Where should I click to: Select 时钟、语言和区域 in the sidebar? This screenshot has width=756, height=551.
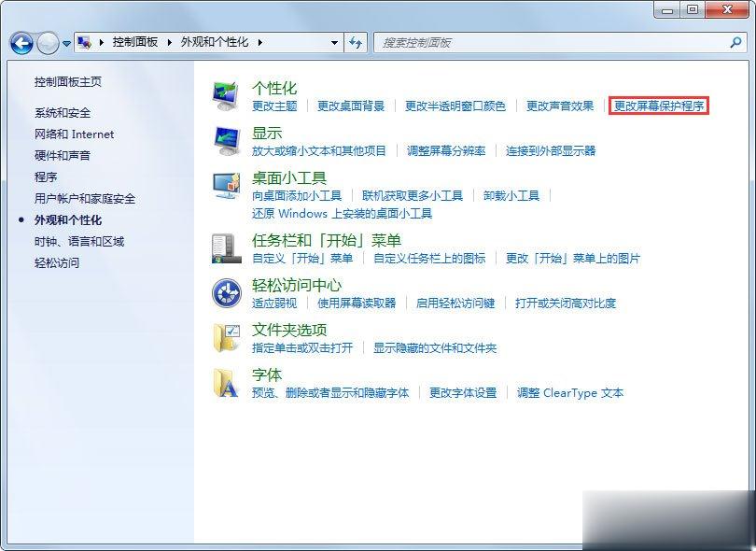pos(79,241)
